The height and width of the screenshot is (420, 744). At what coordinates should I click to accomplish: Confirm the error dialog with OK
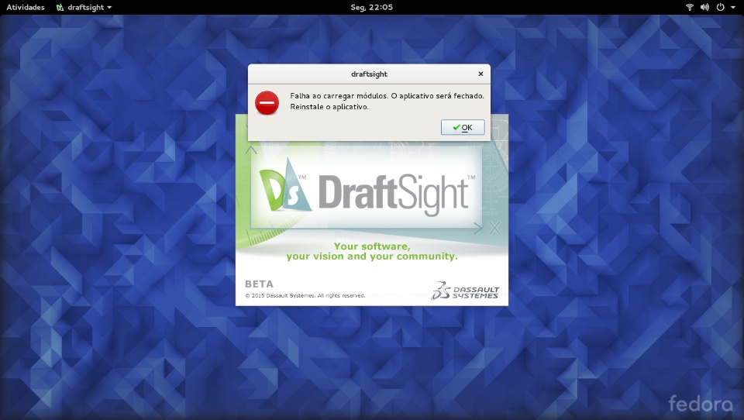(x=463, y=127)
